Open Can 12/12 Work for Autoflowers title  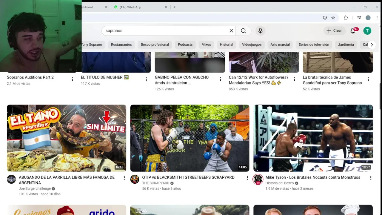(258, 80)
